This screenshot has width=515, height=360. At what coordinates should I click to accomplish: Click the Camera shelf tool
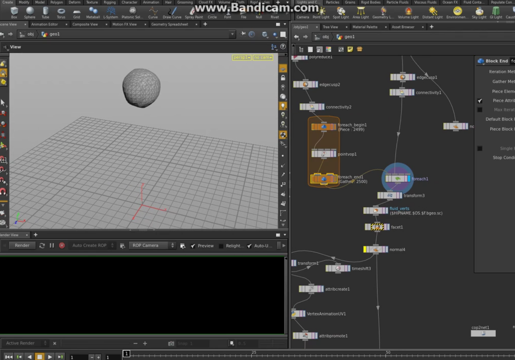tap(302, 13)
